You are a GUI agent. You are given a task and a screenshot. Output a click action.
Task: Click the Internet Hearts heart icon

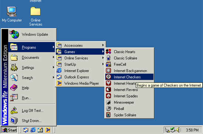(109, 83)
